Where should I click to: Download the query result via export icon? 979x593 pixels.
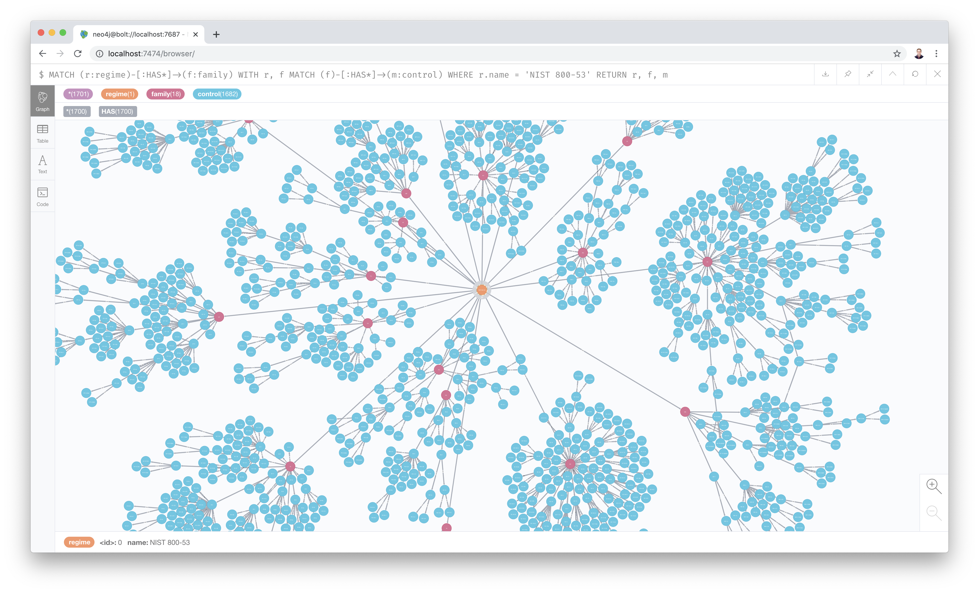(x=825, y=74)
